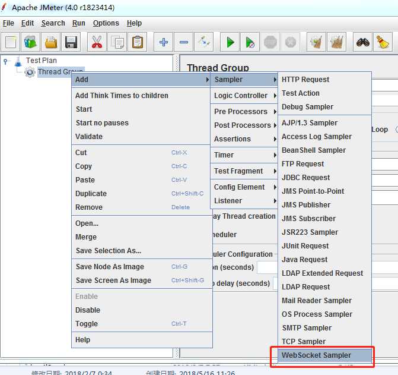The width and height of the screenshot is (398, 375).
Task: Click Start in the context menu
Action: point(141,109)
